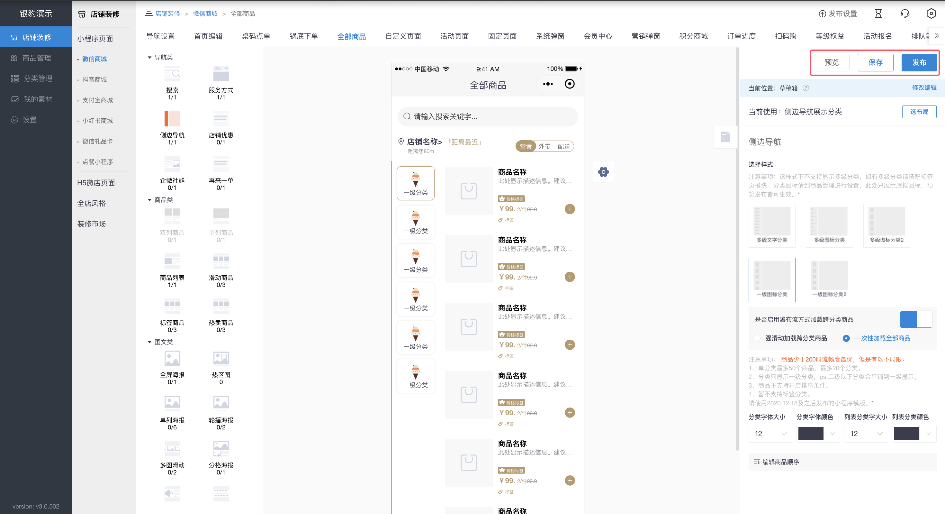Screen dimensions: 945x514
Task: Open 商品管理 in left sidebar
Action: coord(36,58)
